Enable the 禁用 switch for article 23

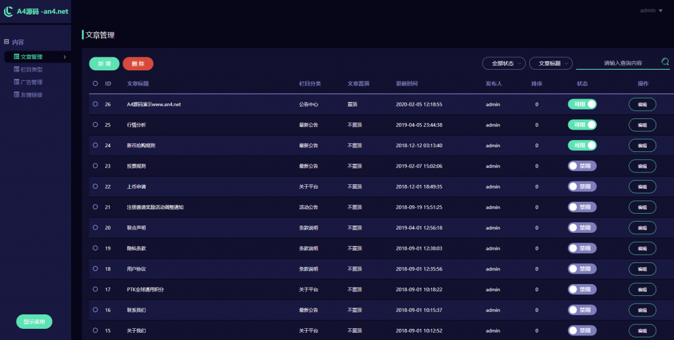[x=582, y=166]
